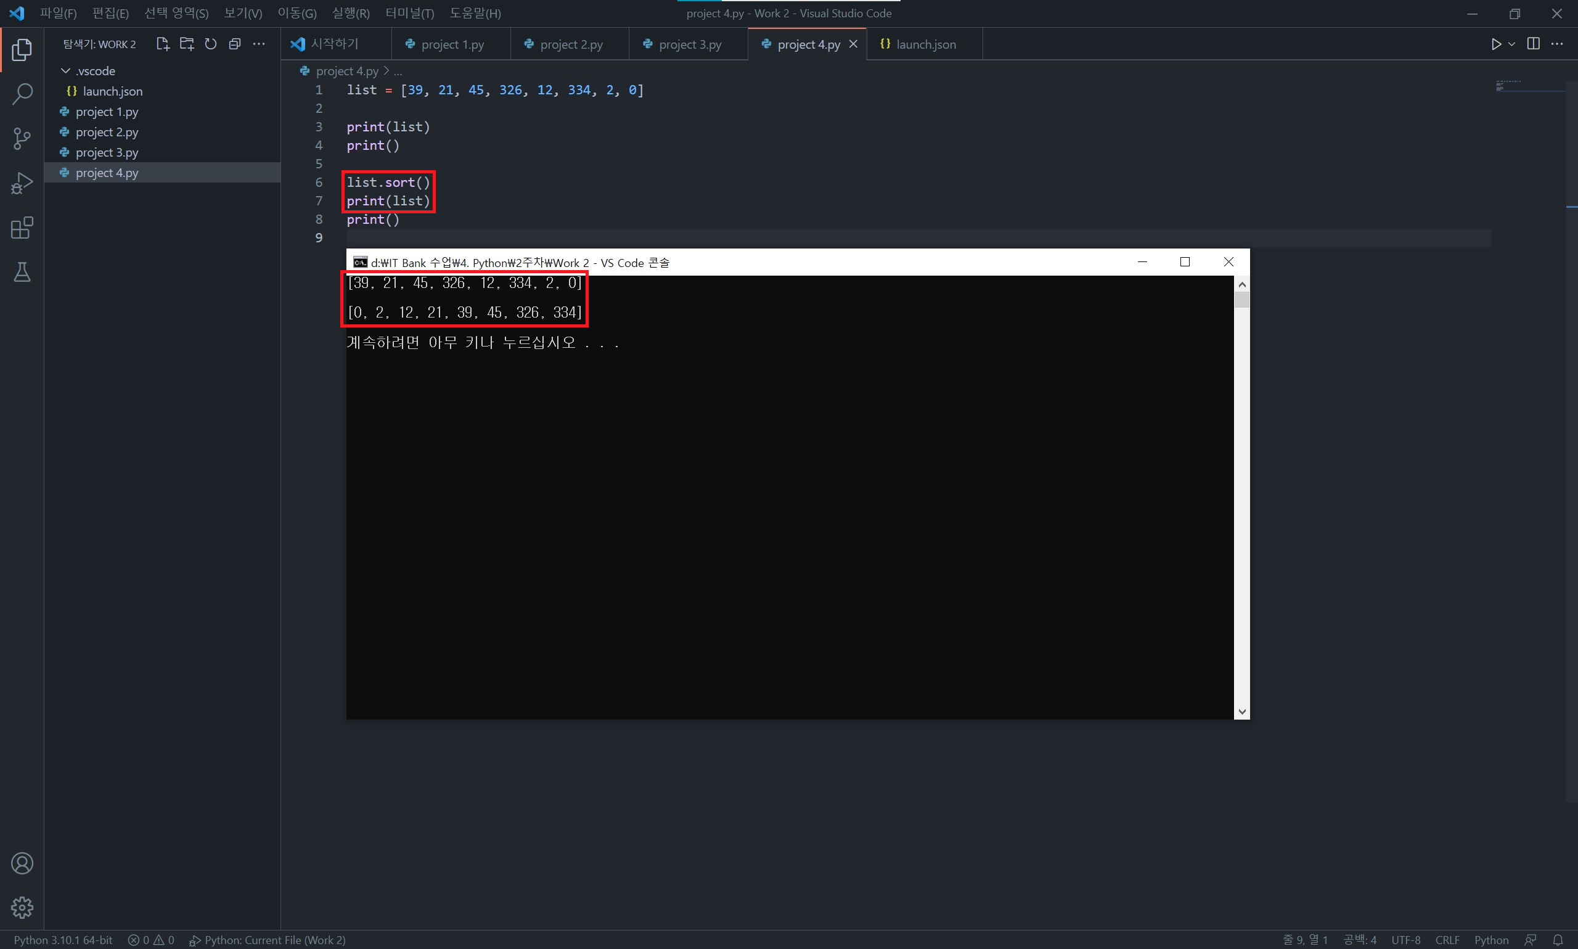1578x949 pixels.
Task: Collapse the .vscode folder
Action: tap(65, 71)
